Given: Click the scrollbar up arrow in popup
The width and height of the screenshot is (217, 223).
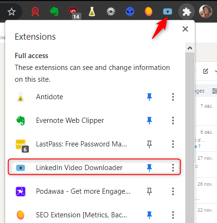Looking at the screenshot, I should [x=190, y=48].
